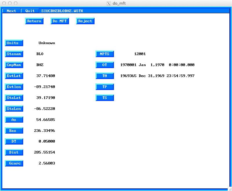Click the Az value 54.66585
232x191 pixels.
click(46, 120)
